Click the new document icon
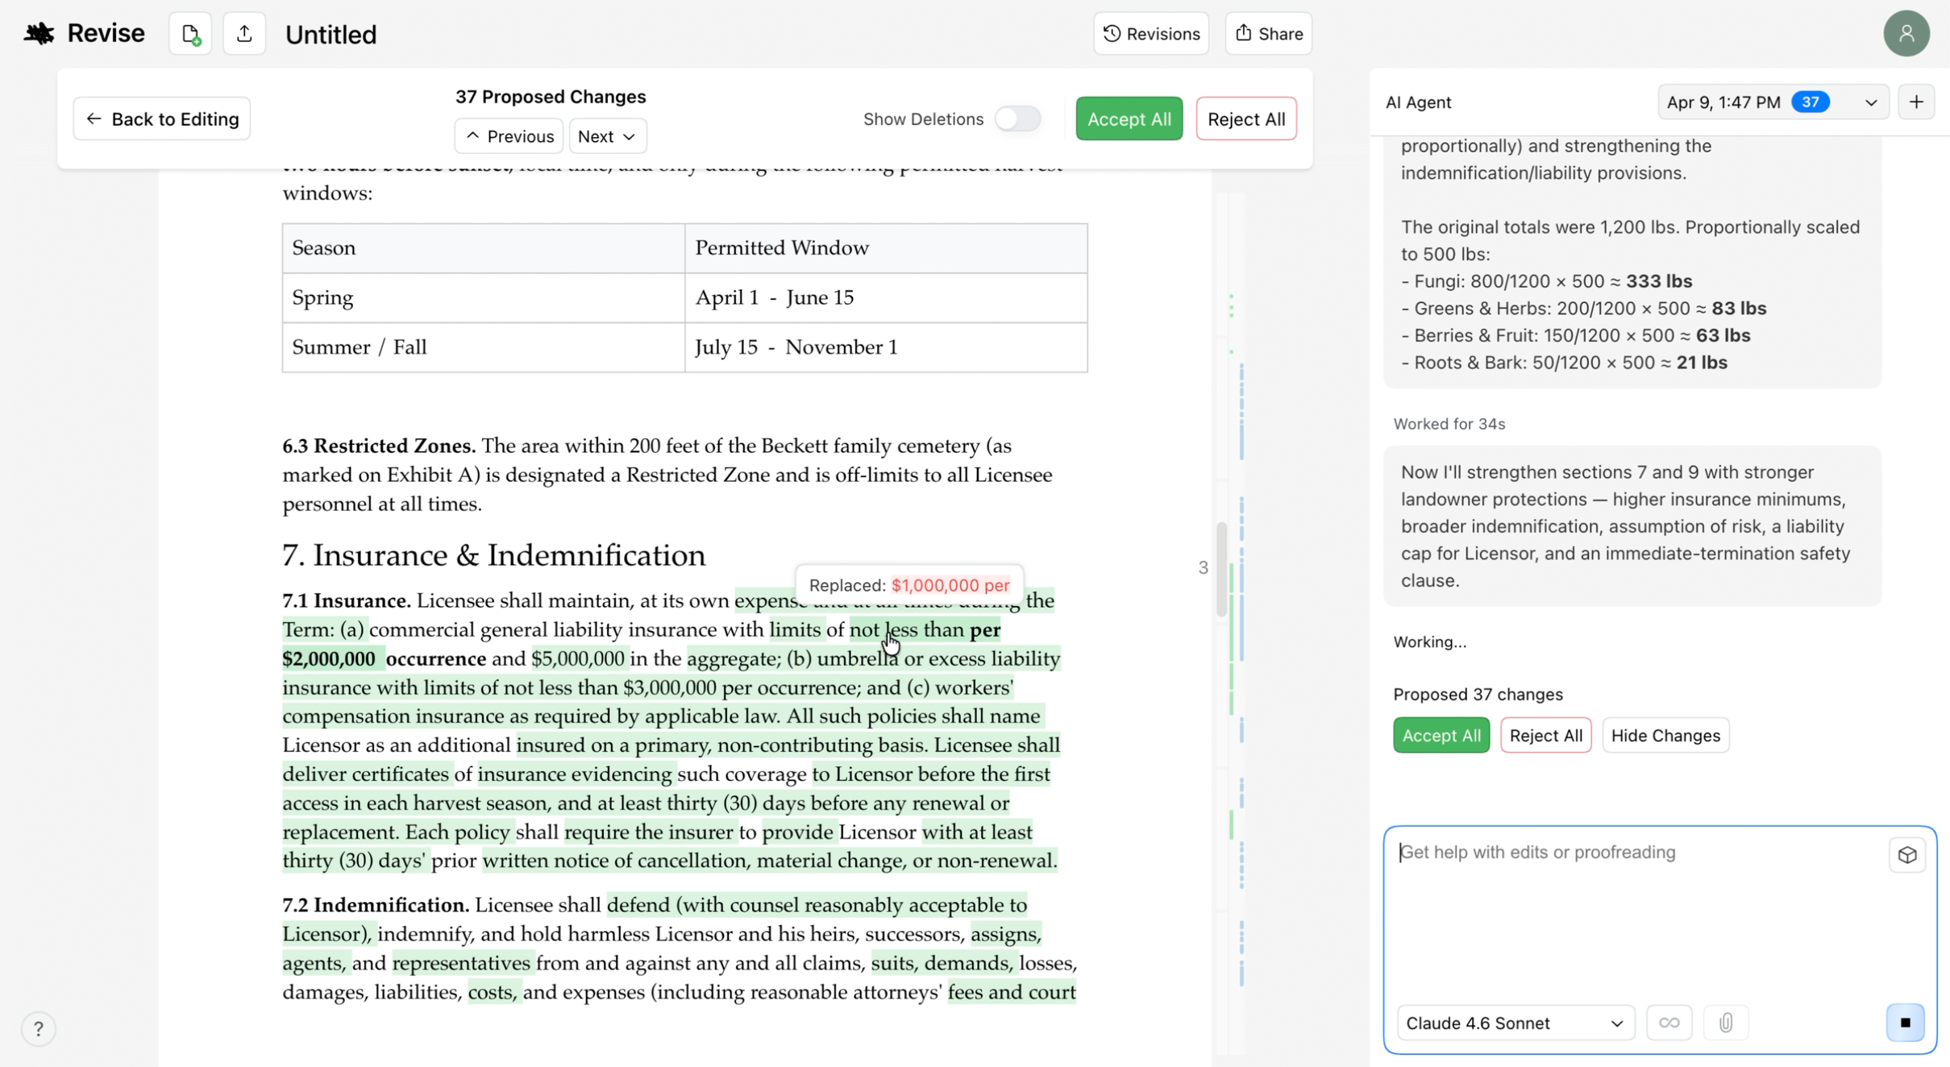Screen dimensions: 1950x1067 (x=190, y=34)
